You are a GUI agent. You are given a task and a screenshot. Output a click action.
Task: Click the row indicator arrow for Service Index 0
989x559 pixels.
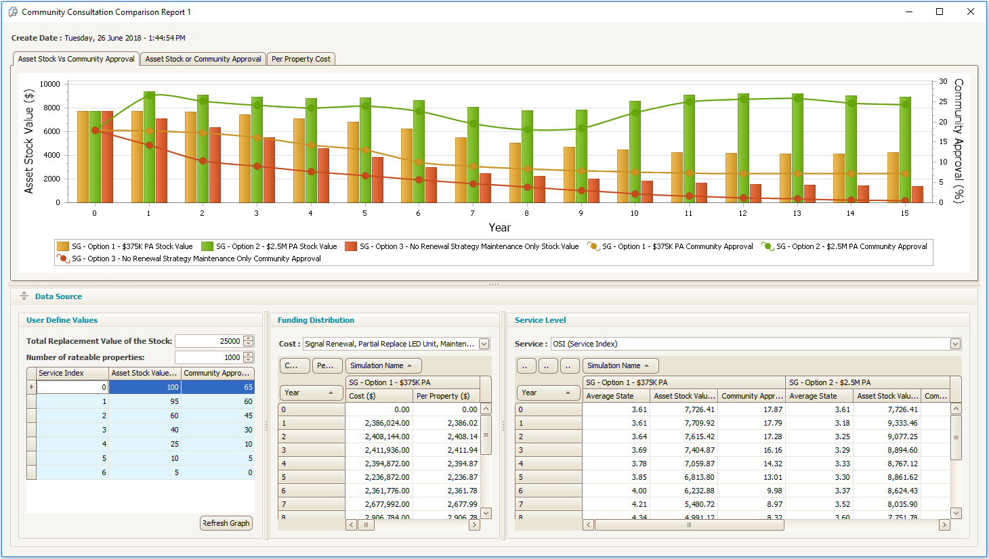[x=31, y=387]
